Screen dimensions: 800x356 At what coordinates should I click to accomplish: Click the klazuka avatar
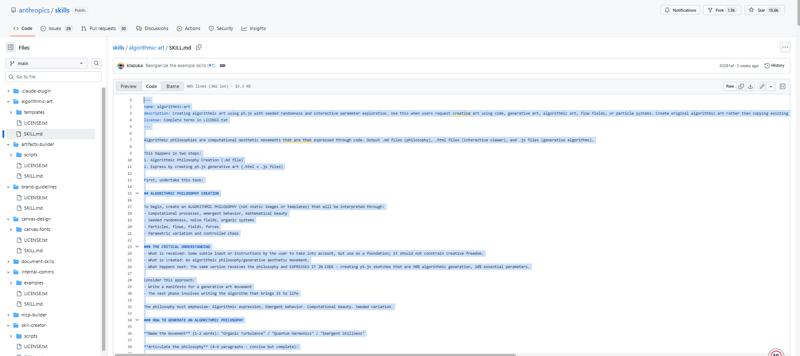point(121,65)
